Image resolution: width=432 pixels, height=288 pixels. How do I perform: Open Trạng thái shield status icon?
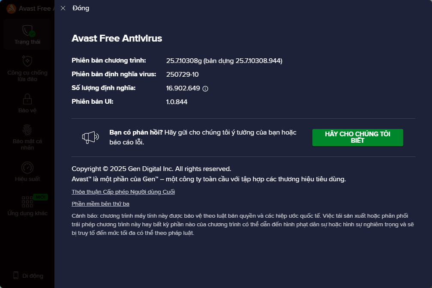pyautogui.click(x=27, y=30)
